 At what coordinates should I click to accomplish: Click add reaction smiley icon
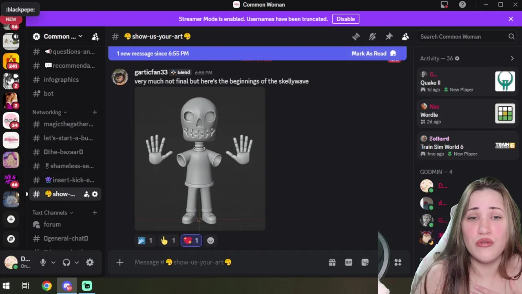tap(210, 241)
